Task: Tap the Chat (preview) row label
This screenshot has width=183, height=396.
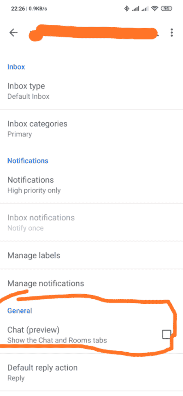Action: pos(33,330)
